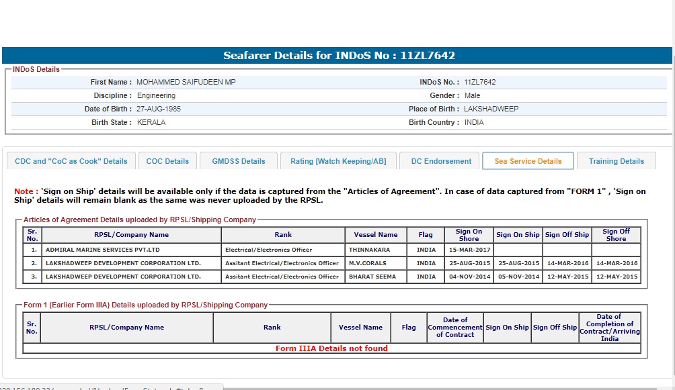This screenshot has width=675, height=390.
Task: Open the Rating [Watch Keeping/AB] tab
Action: (338, 161)
